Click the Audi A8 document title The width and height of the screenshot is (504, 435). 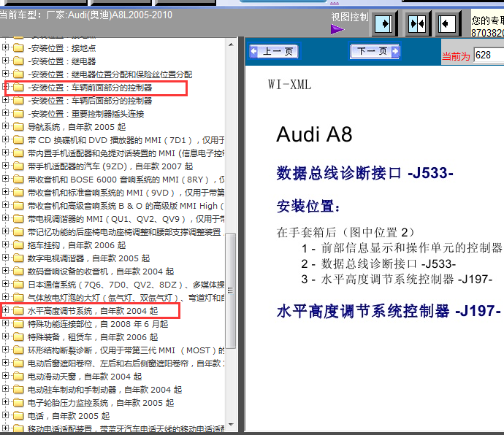click(314, 134)
